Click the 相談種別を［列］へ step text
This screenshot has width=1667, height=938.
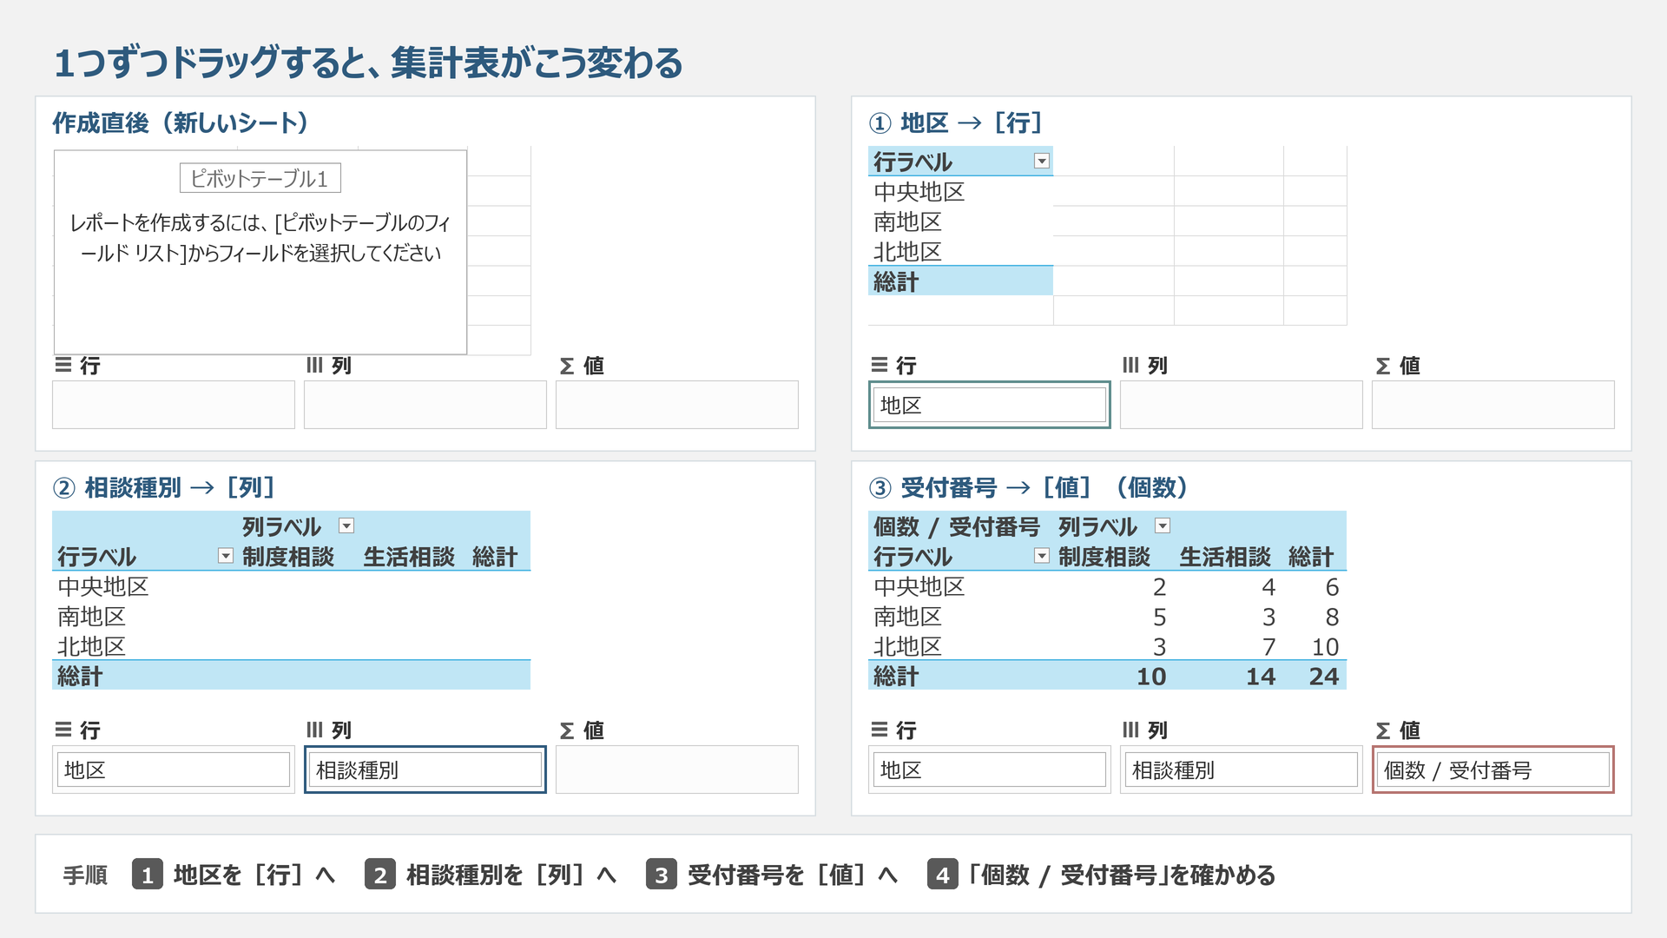tap(511, 875)
